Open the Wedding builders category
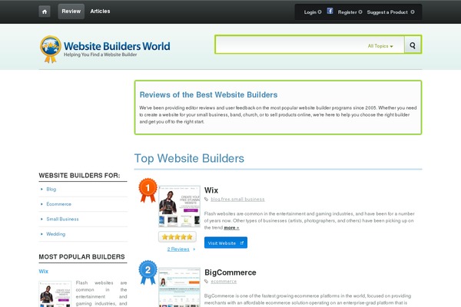Viewport: 461px width, 307px height. 55,234
